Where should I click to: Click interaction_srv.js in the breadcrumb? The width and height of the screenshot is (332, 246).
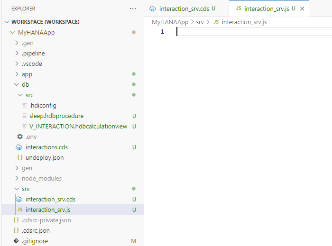point(244,22)
